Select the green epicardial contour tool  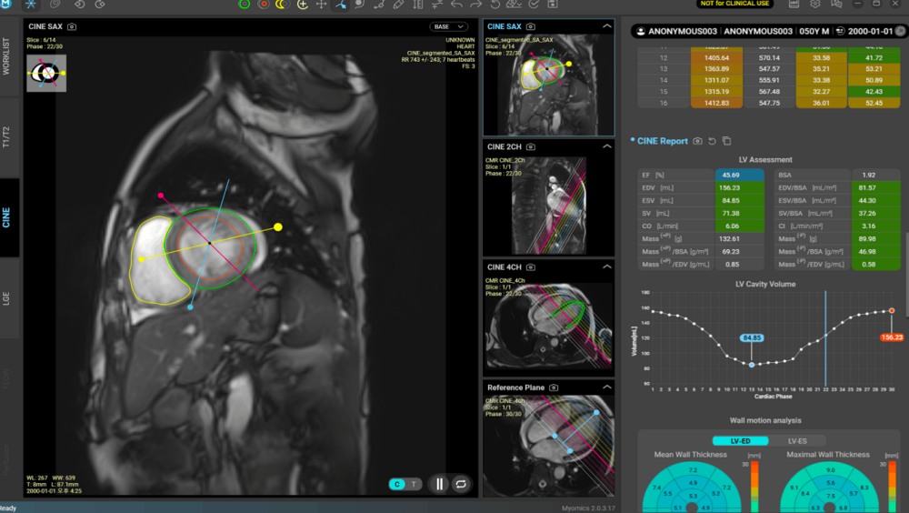(244, 4)
